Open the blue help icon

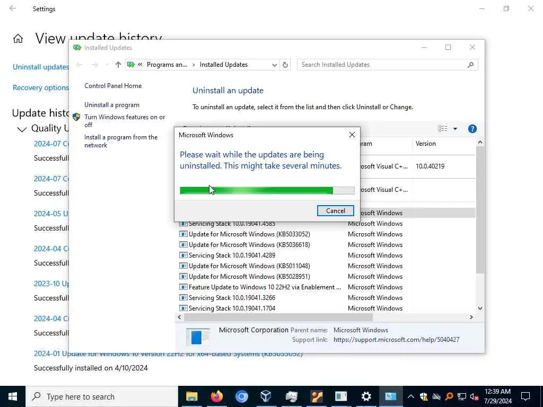coord(472,129)
